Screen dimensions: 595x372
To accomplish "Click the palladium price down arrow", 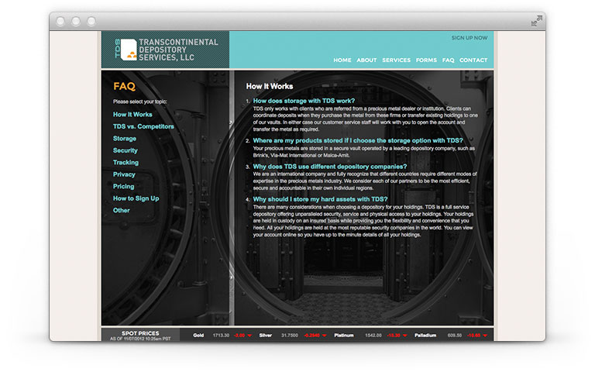I will click(x=485, y=336).
